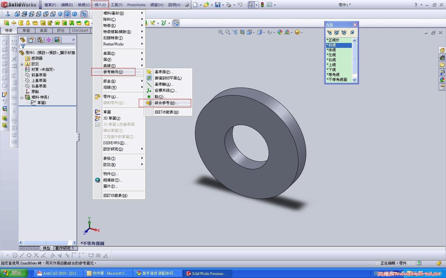This screenshot has height=278, width=446.
Task: Open the ConfigurationManager tab icon
Action: point(40,40)
